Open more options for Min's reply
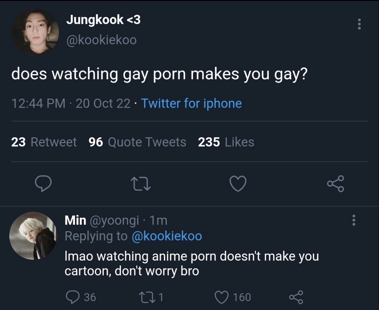The image size is (379, 310). click(x=354, y=220)
